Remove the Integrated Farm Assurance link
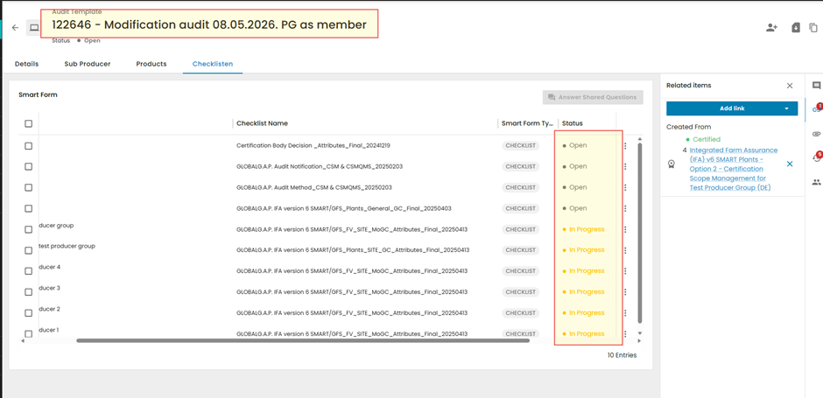The height and width of the screenshot is (398, 823). 790,164
